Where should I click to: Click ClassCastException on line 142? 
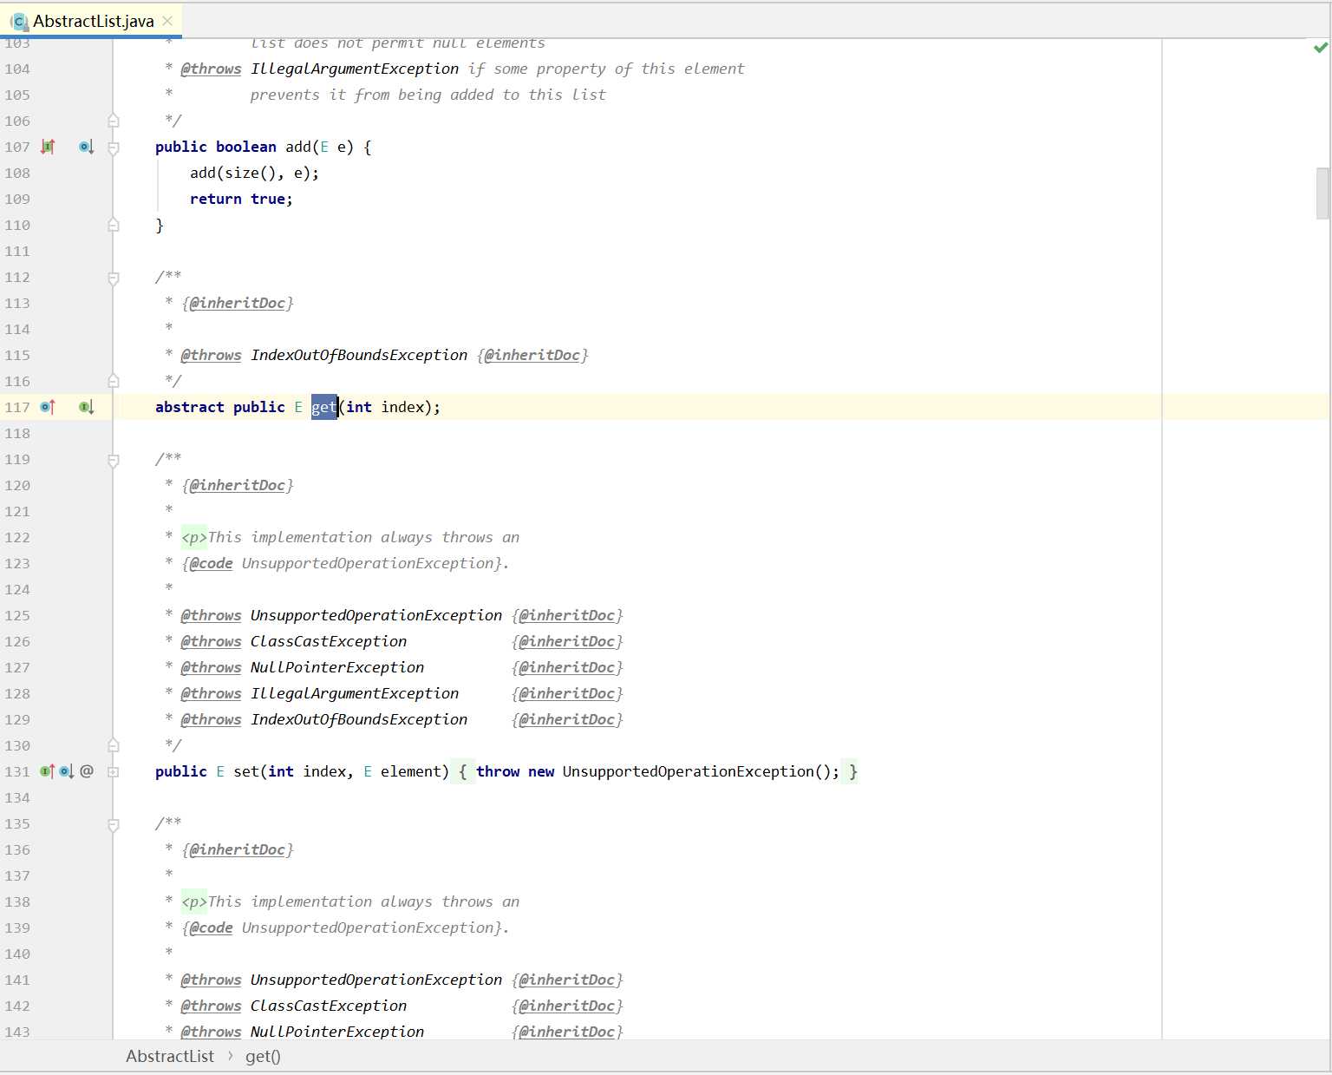click(329, 1006)
